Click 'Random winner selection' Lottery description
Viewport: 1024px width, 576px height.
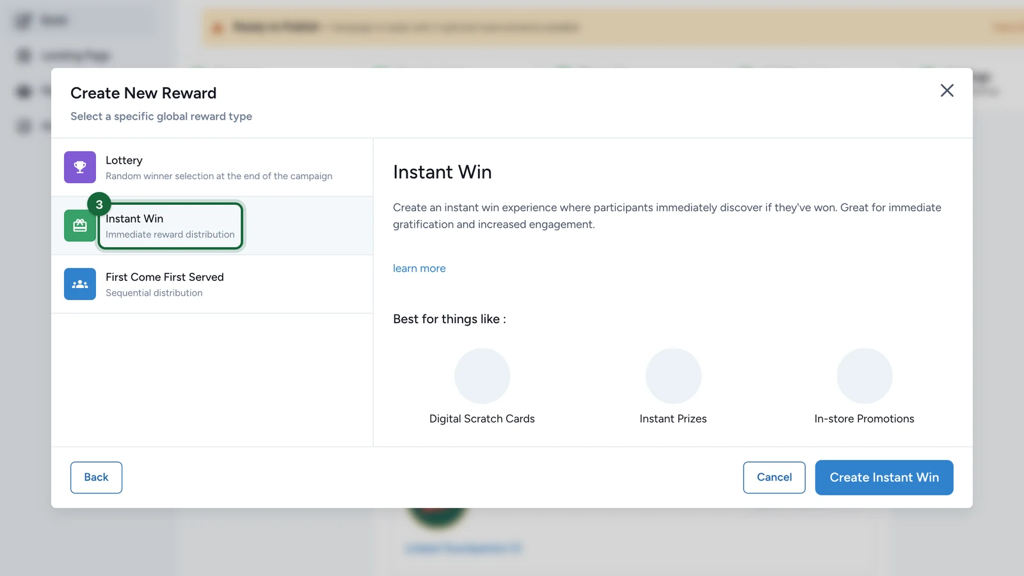pos(219,176)
